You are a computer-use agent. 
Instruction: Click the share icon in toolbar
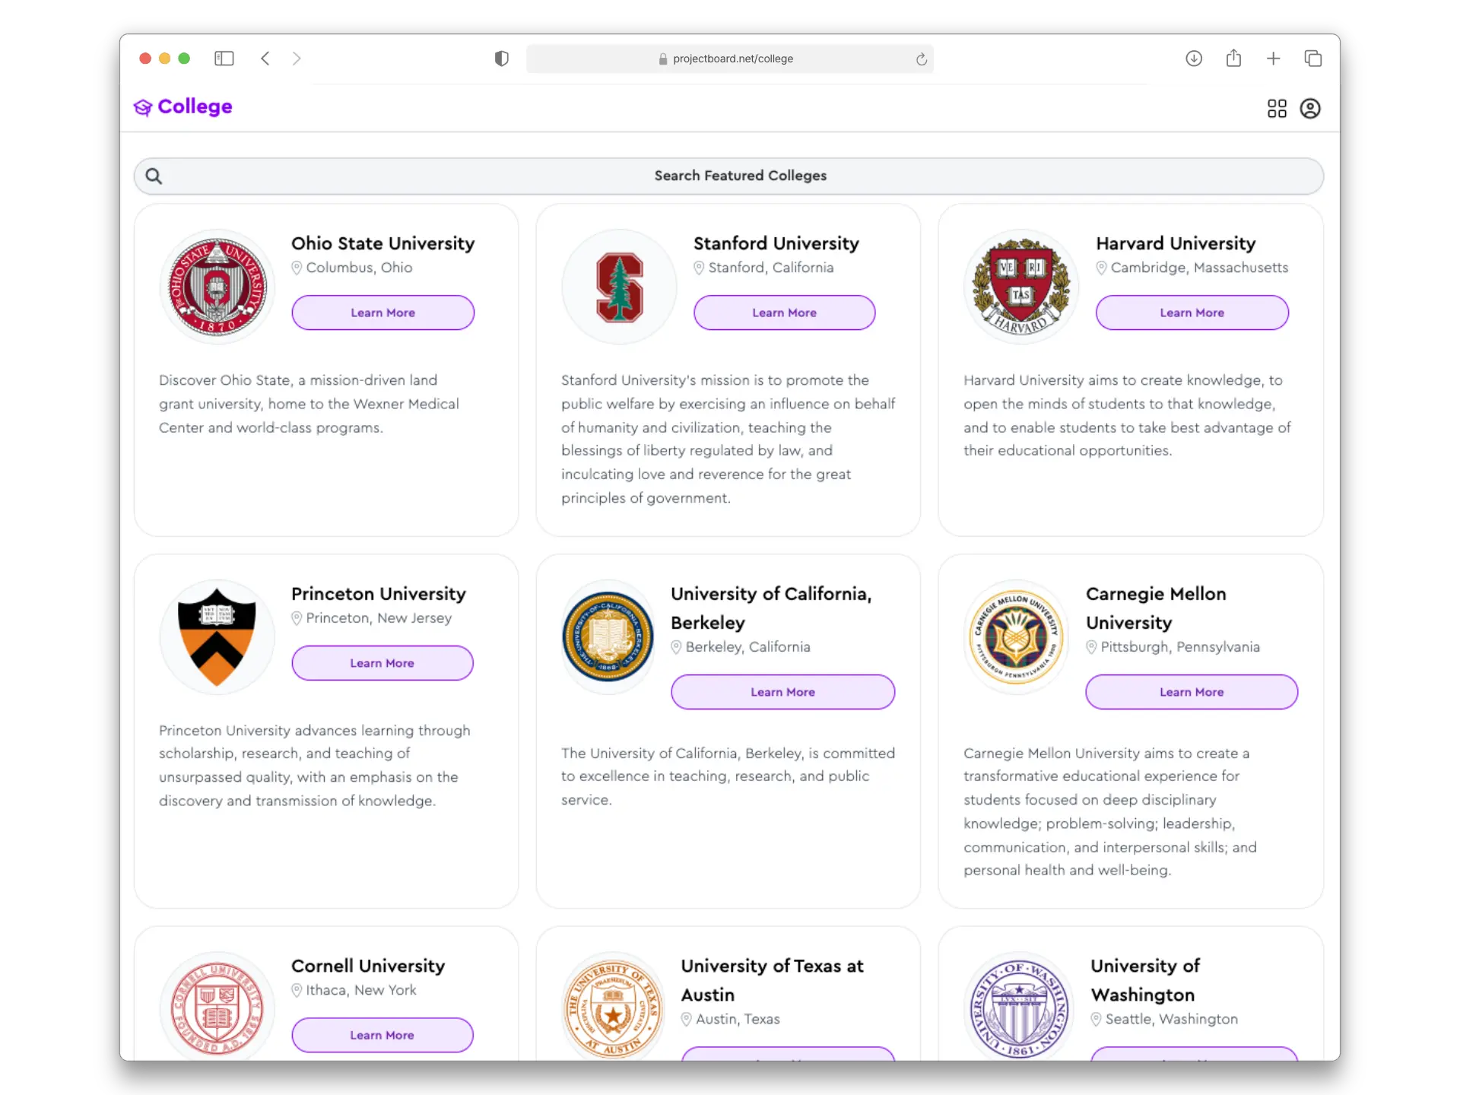[1233, 58]
